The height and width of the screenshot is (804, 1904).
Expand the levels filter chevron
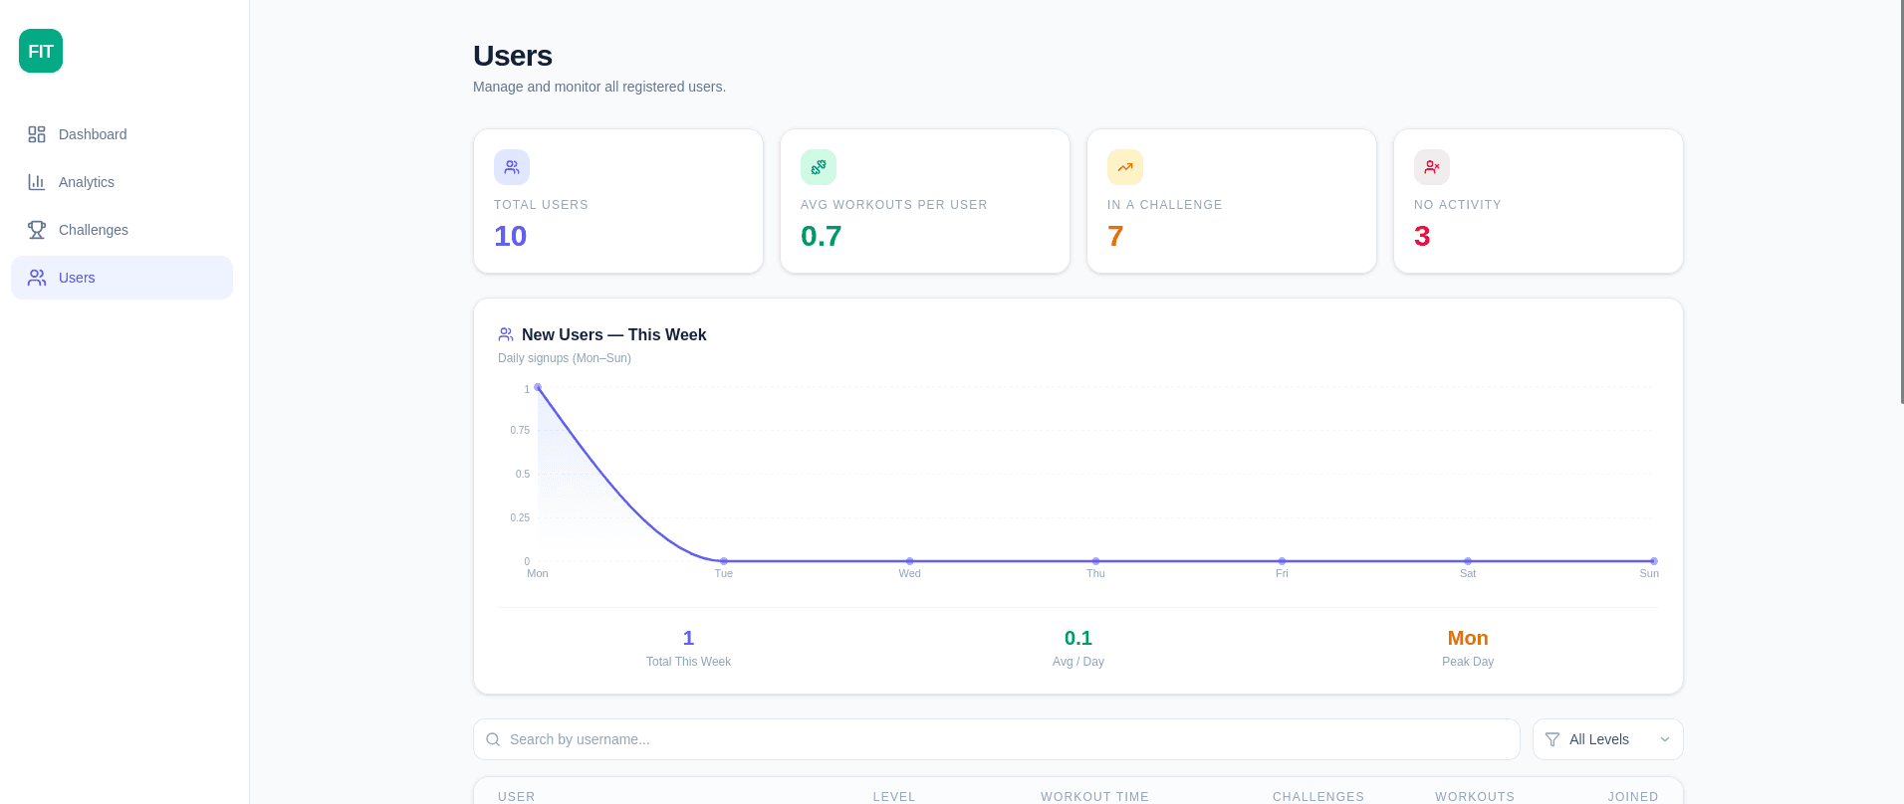point(1665,739)
